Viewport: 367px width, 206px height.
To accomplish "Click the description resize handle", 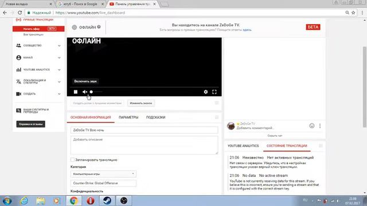I will [x=217, y=153].
